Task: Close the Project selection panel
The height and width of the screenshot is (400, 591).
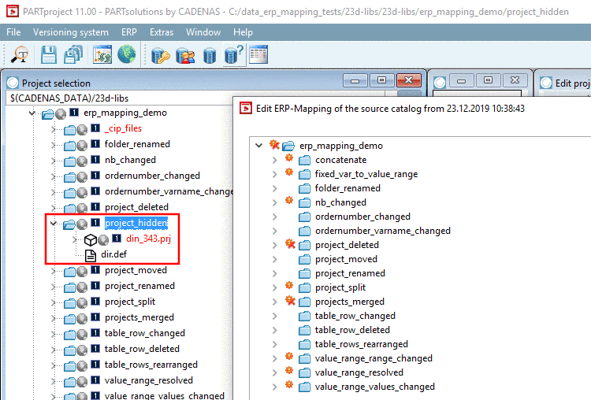Action: [408, 80]
